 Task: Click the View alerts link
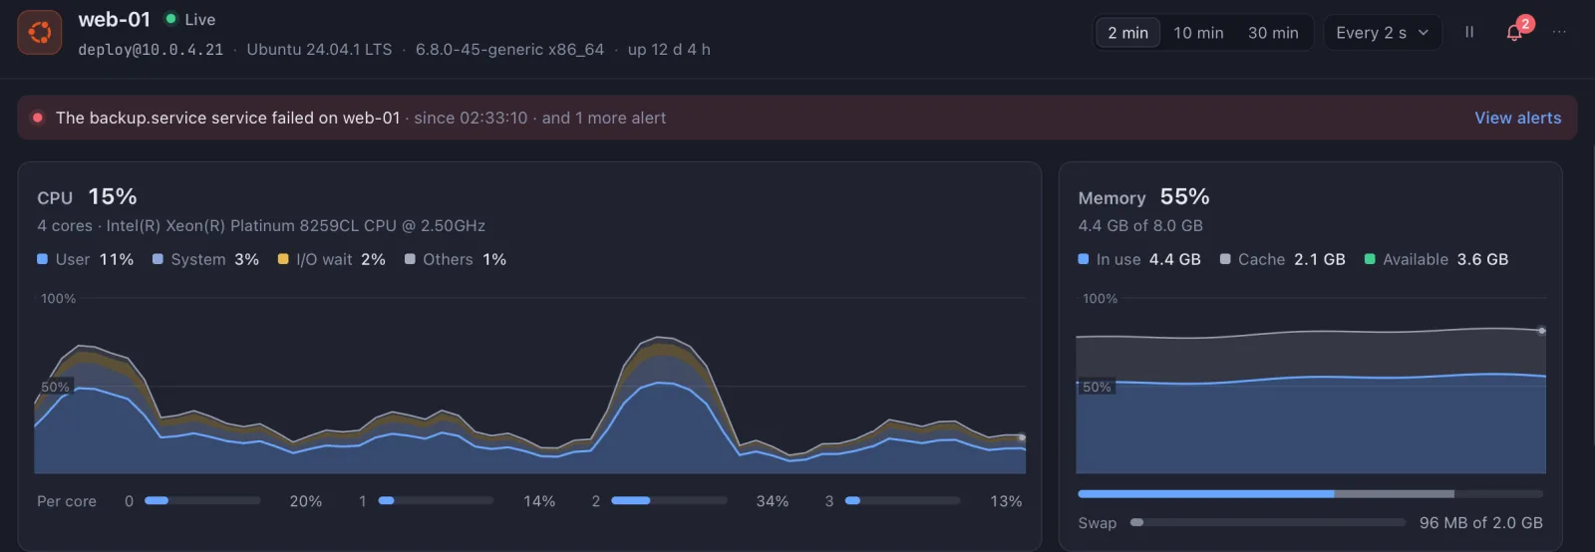click(1517, 118)
